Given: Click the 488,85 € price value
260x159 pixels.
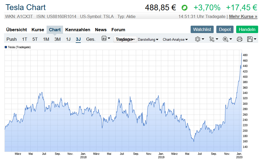Looking at the screenshot, I should pyautogui.click(x=160, y=8).
